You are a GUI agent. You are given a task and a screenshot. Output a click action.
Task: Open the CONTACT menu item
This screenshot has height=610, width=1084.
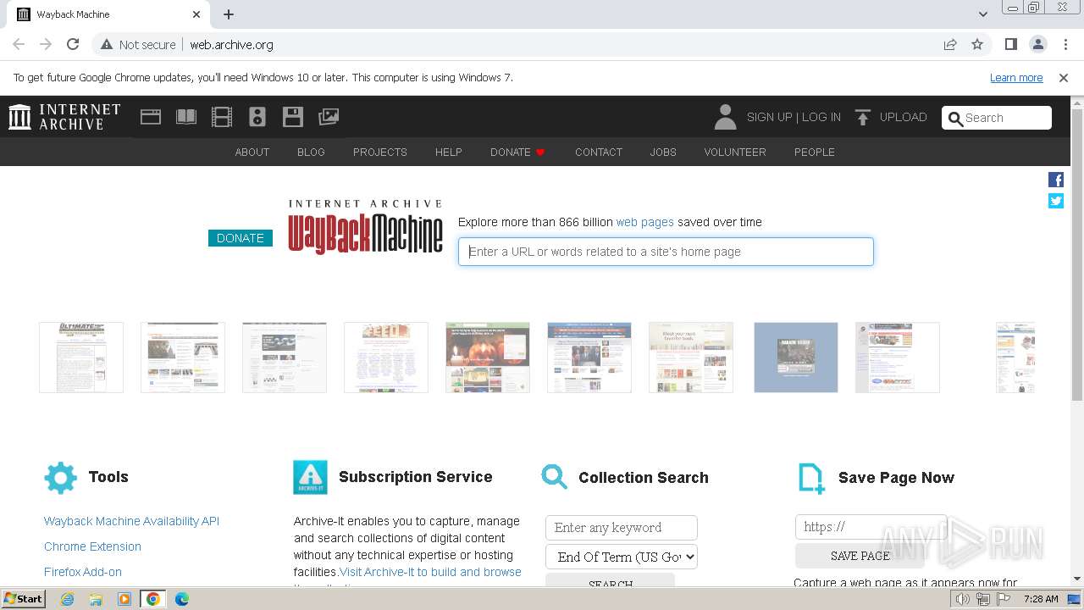[599, 152]
